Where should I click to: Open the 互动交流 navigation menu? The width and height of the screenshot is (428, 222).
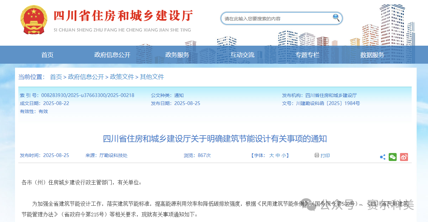242,55
